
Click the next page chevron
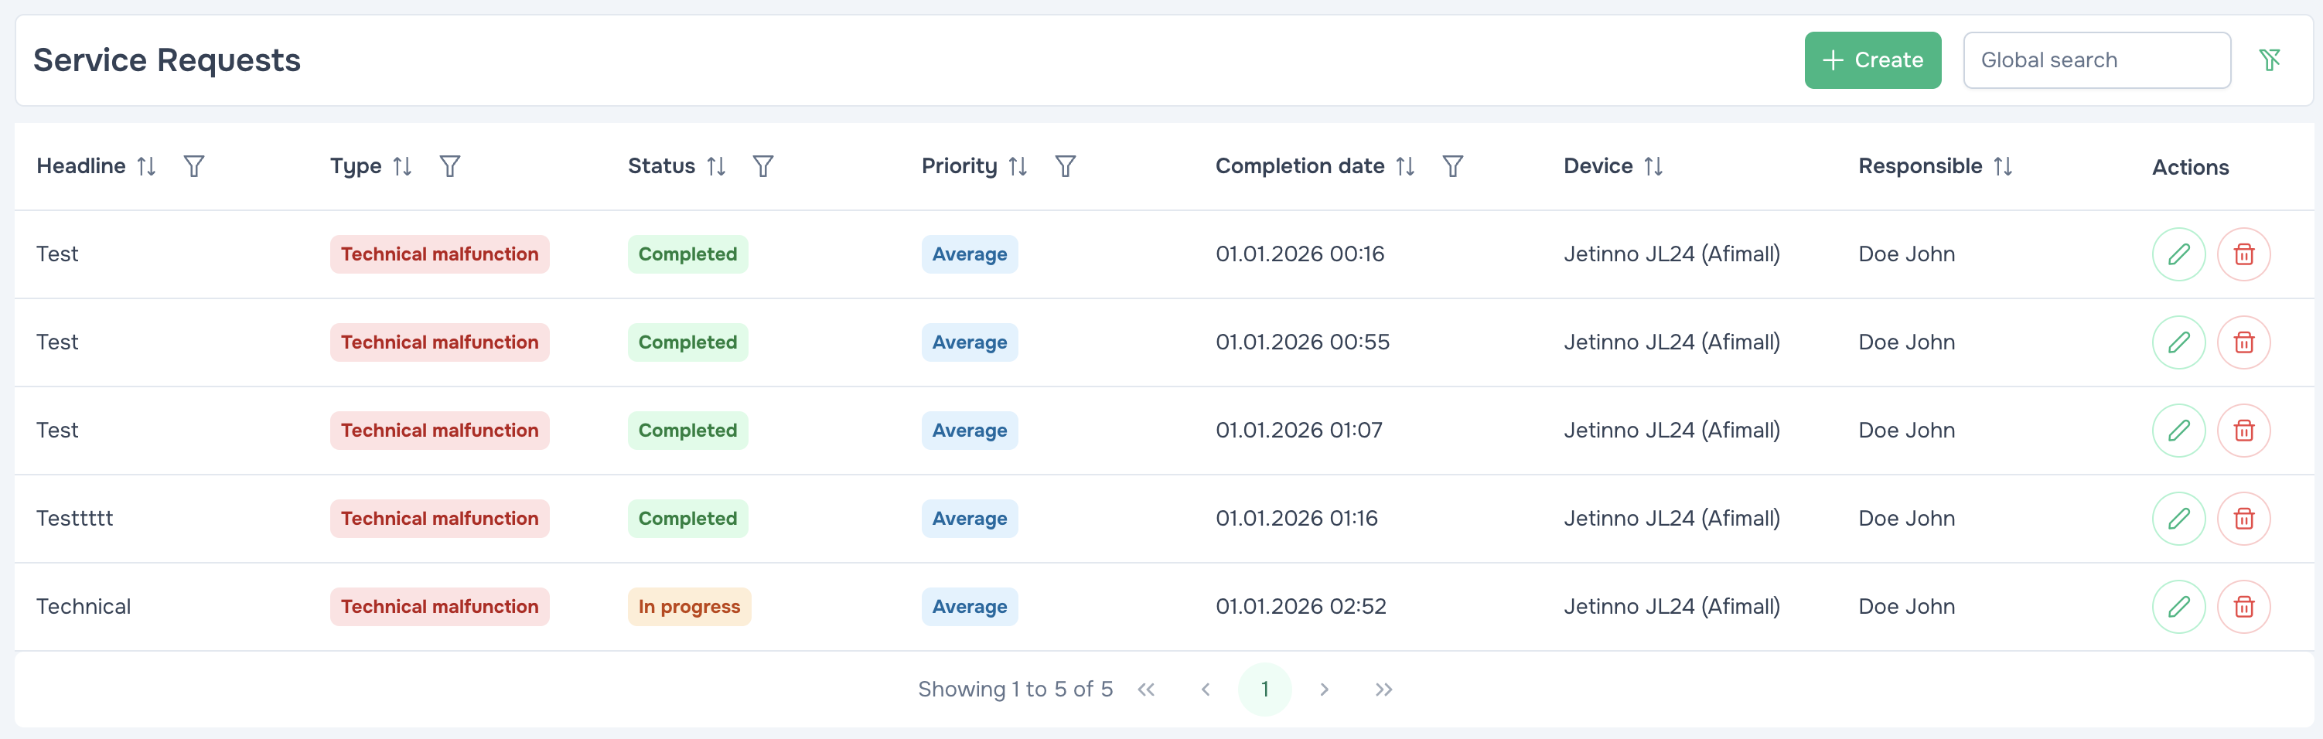coord(1324,689)
